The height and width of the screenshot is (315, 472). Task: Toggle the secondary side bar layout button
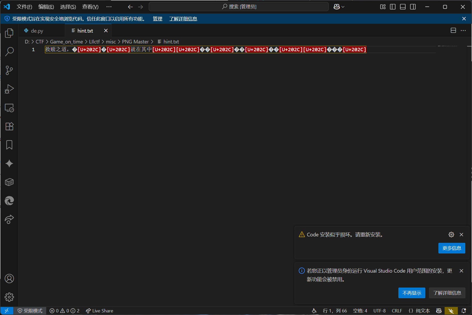[x=413, y=7]
